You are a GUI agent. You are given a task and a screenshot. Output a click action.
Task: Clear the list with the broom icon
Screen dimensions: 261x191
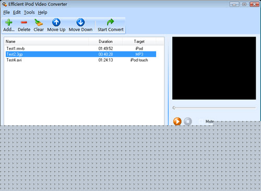tap(39, 22)
